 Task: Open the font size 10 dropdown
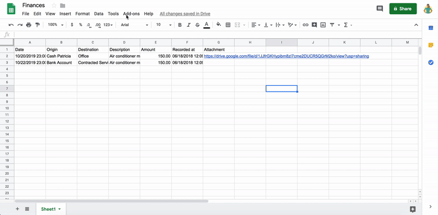(163, 25)
